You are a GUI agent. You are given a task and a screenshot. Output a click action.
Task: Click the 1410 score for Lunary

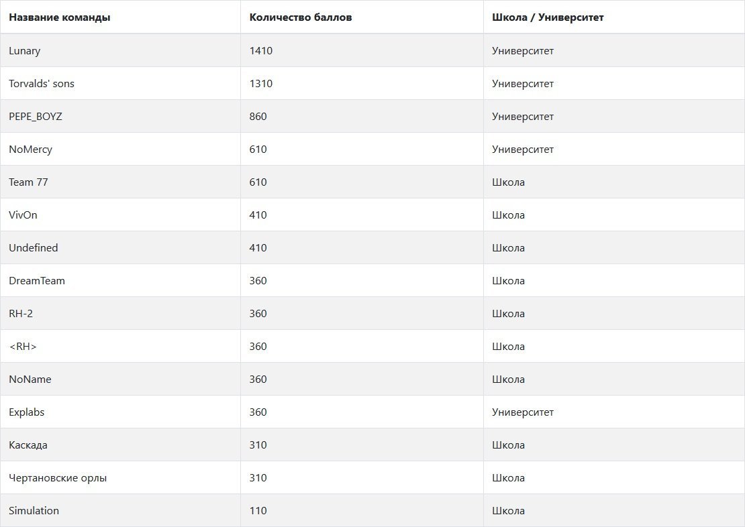(x=261, y=51)
